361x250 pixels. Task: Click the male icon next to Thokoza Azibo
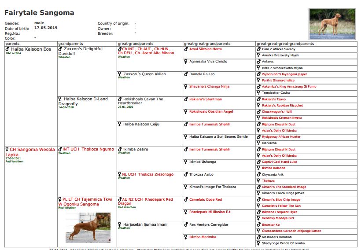click(x=186, y=174)
